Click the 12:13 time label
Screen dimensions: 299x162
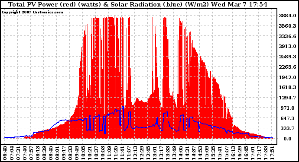pyautogui.click(x=135, y=153)
